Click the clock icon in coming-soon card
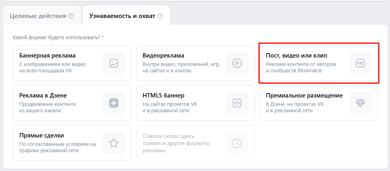The height and width of the screenshot is (171, 390). [237, 143]
